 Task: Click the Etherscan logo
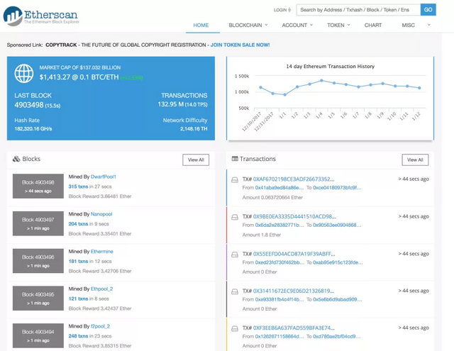point(41,16)
